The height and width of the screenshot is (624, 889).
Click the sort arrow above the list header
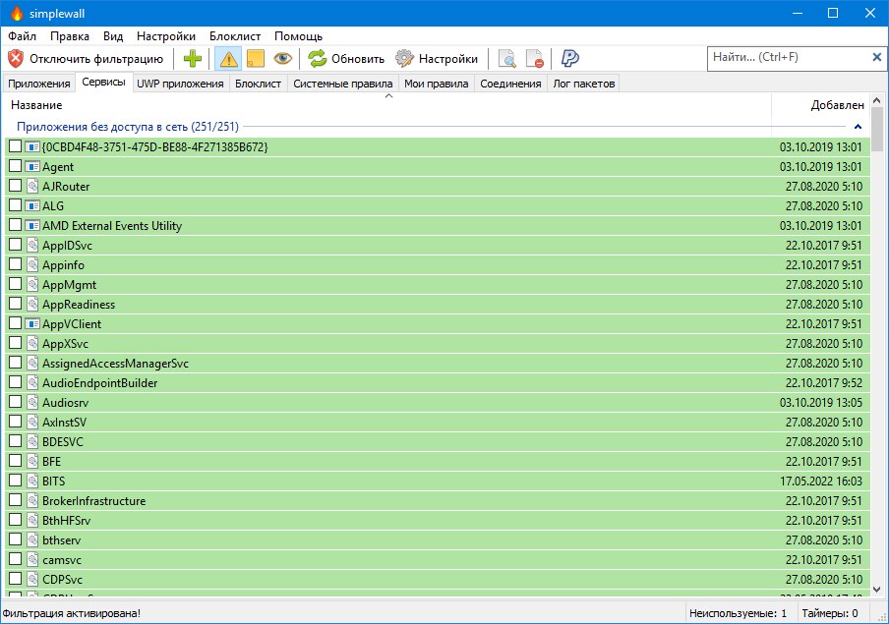click(x=389, y=95)
